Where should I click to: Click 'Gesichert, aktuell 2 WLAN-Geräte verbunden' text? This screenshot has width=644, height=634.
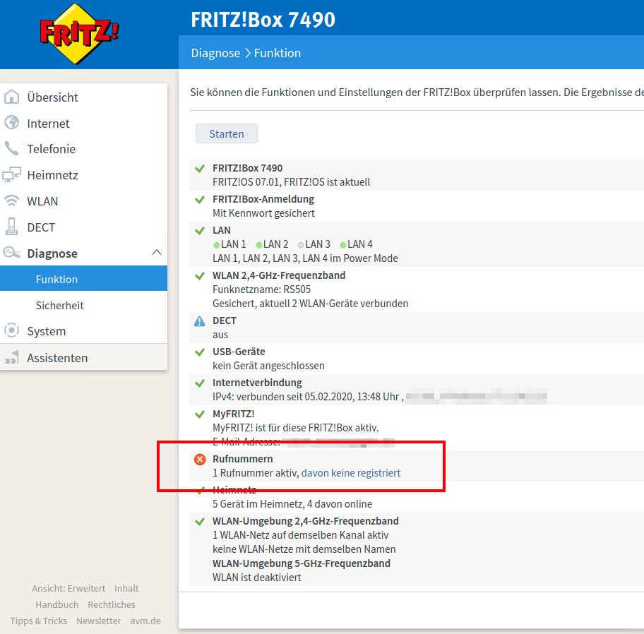(x=311, y=304)
